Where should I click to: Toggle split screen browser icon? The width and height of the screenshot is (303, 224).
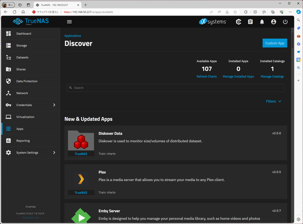pyautogui.click(x=255, y=12)
